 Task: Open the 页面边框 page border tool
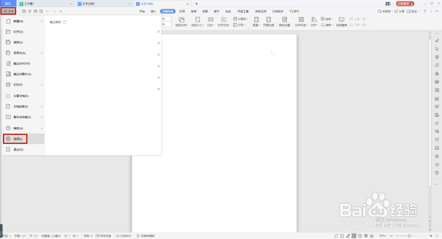click(269, 22)
